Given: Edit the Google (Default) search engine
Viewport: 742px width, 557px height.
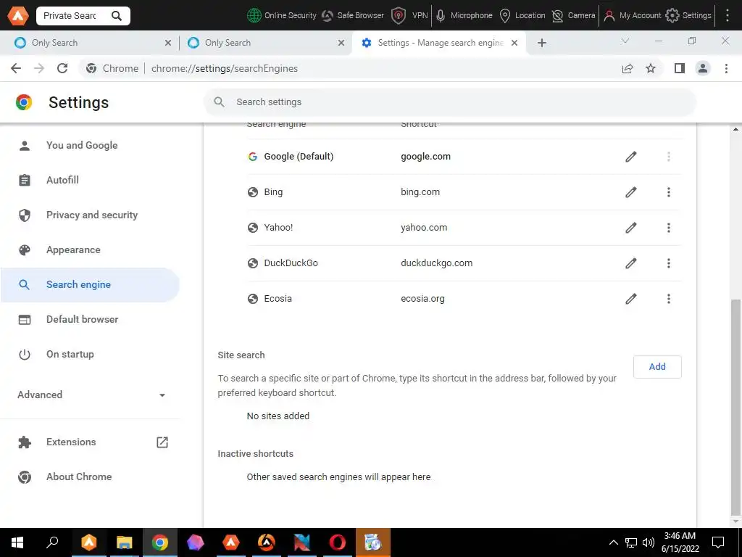Looking at the screenshot, I should point(631,157).
